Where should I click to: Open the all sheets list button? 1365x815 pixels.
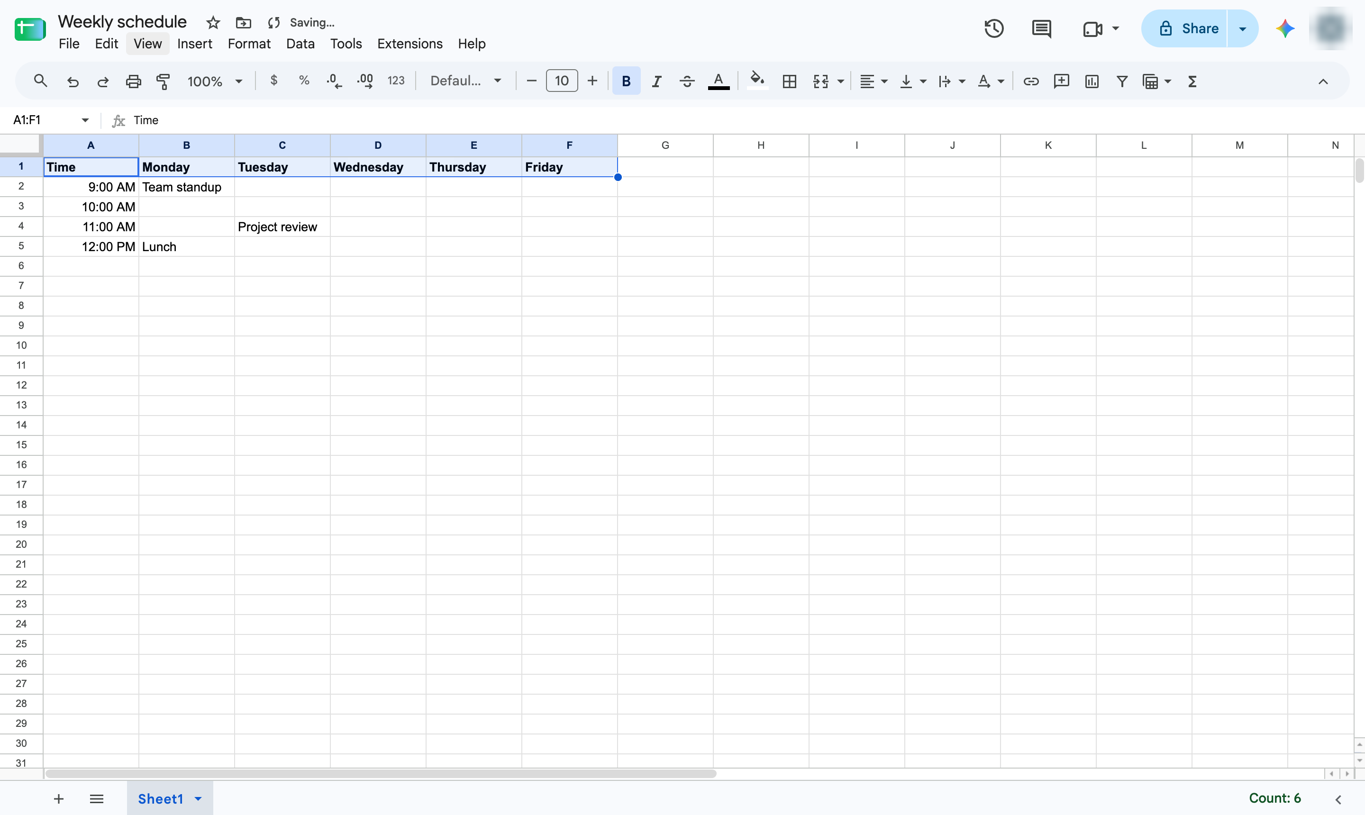click(x=97, y=798)
